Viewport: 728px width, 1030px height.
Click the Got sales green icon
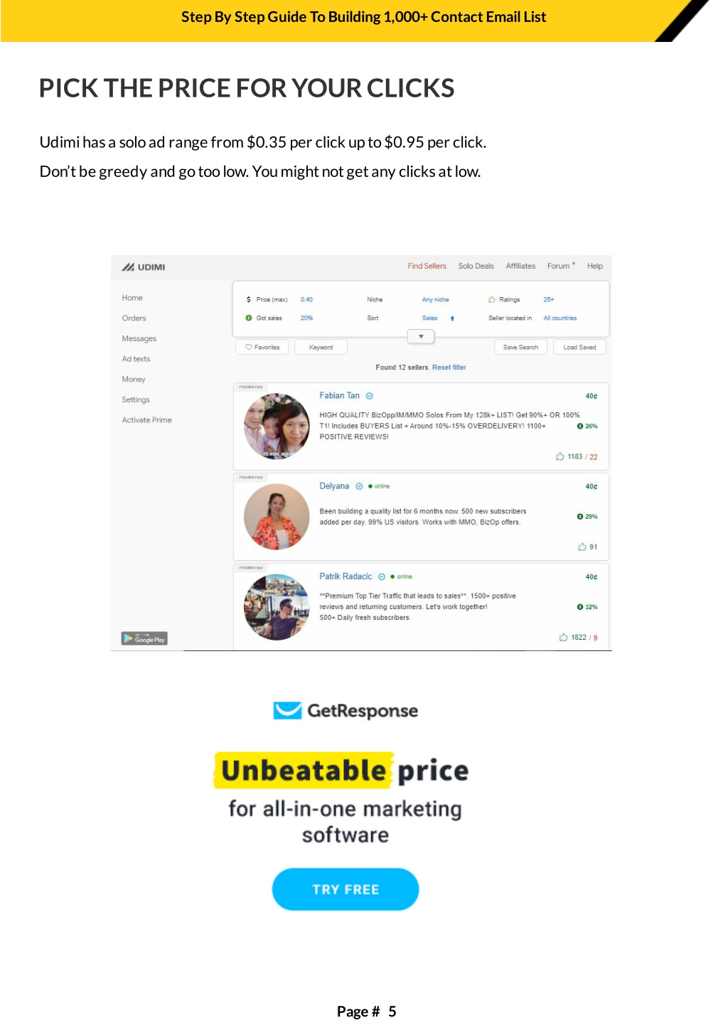coord(249,318)
